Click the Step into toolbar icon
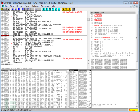 coord(23,9)
